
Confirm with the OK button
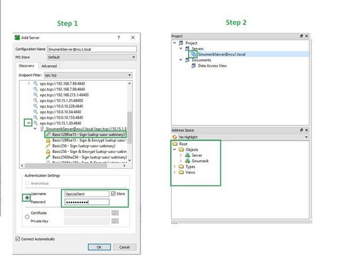click(99, 247)
